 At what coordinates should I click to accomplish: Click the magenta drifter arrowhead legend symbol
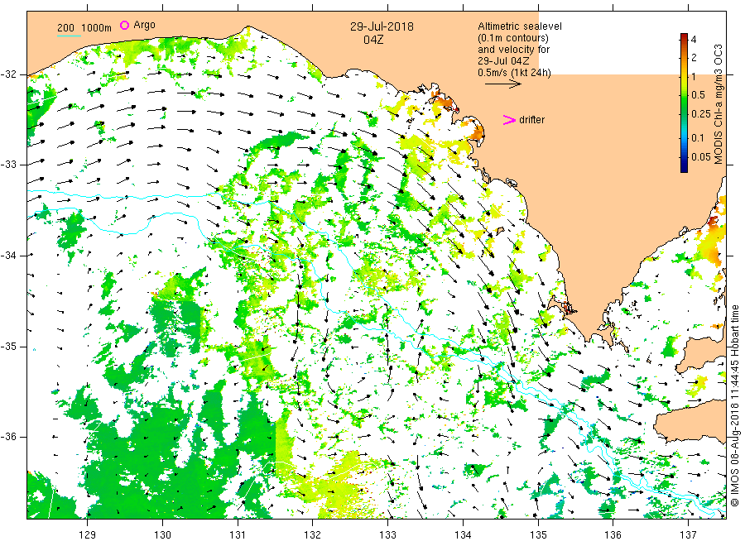(x=509, y=120)
